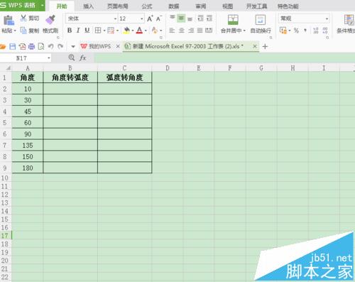Select the Format Painter brush
The image size is (355, 282).
click(x=50, y=19)
